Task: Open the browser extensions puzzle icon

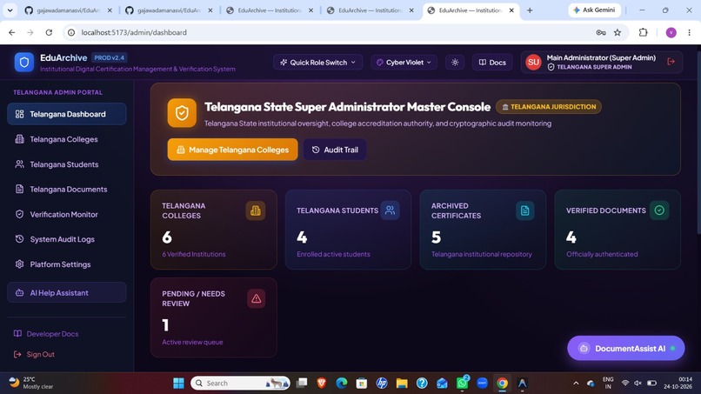Action: click(643, 32)
